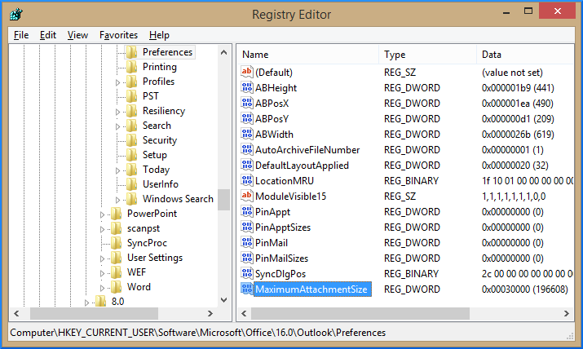Select the ABPosX value name
Screen dimensions: 583x349
pos(272,104)
